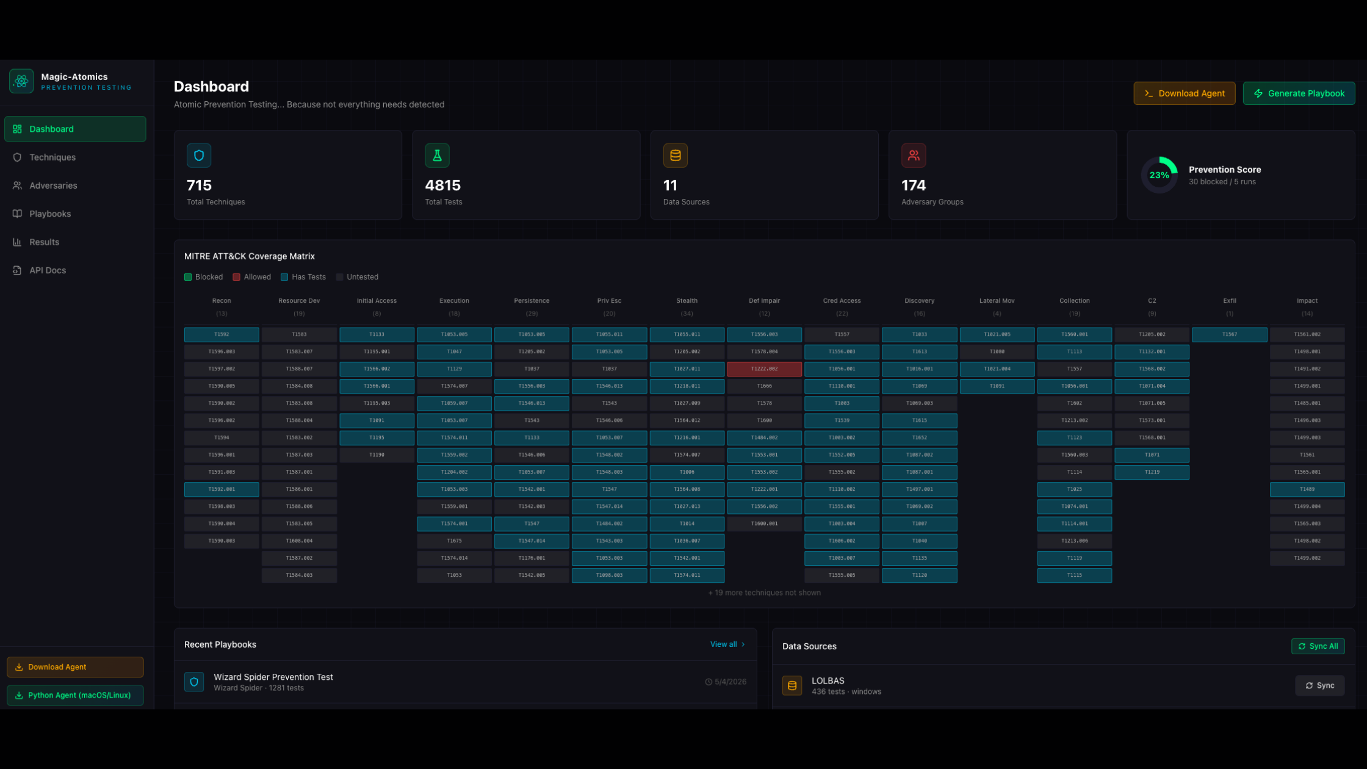Select the T1120 cell under Discovery
Viewport: 1367px width, 769px height.
919,576
